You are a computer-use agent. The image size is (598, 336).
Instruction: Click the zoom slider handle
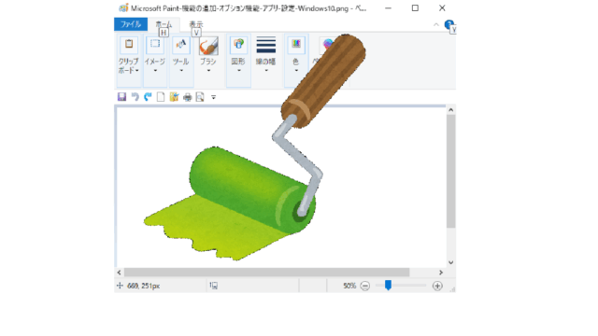tap(388, 286)
